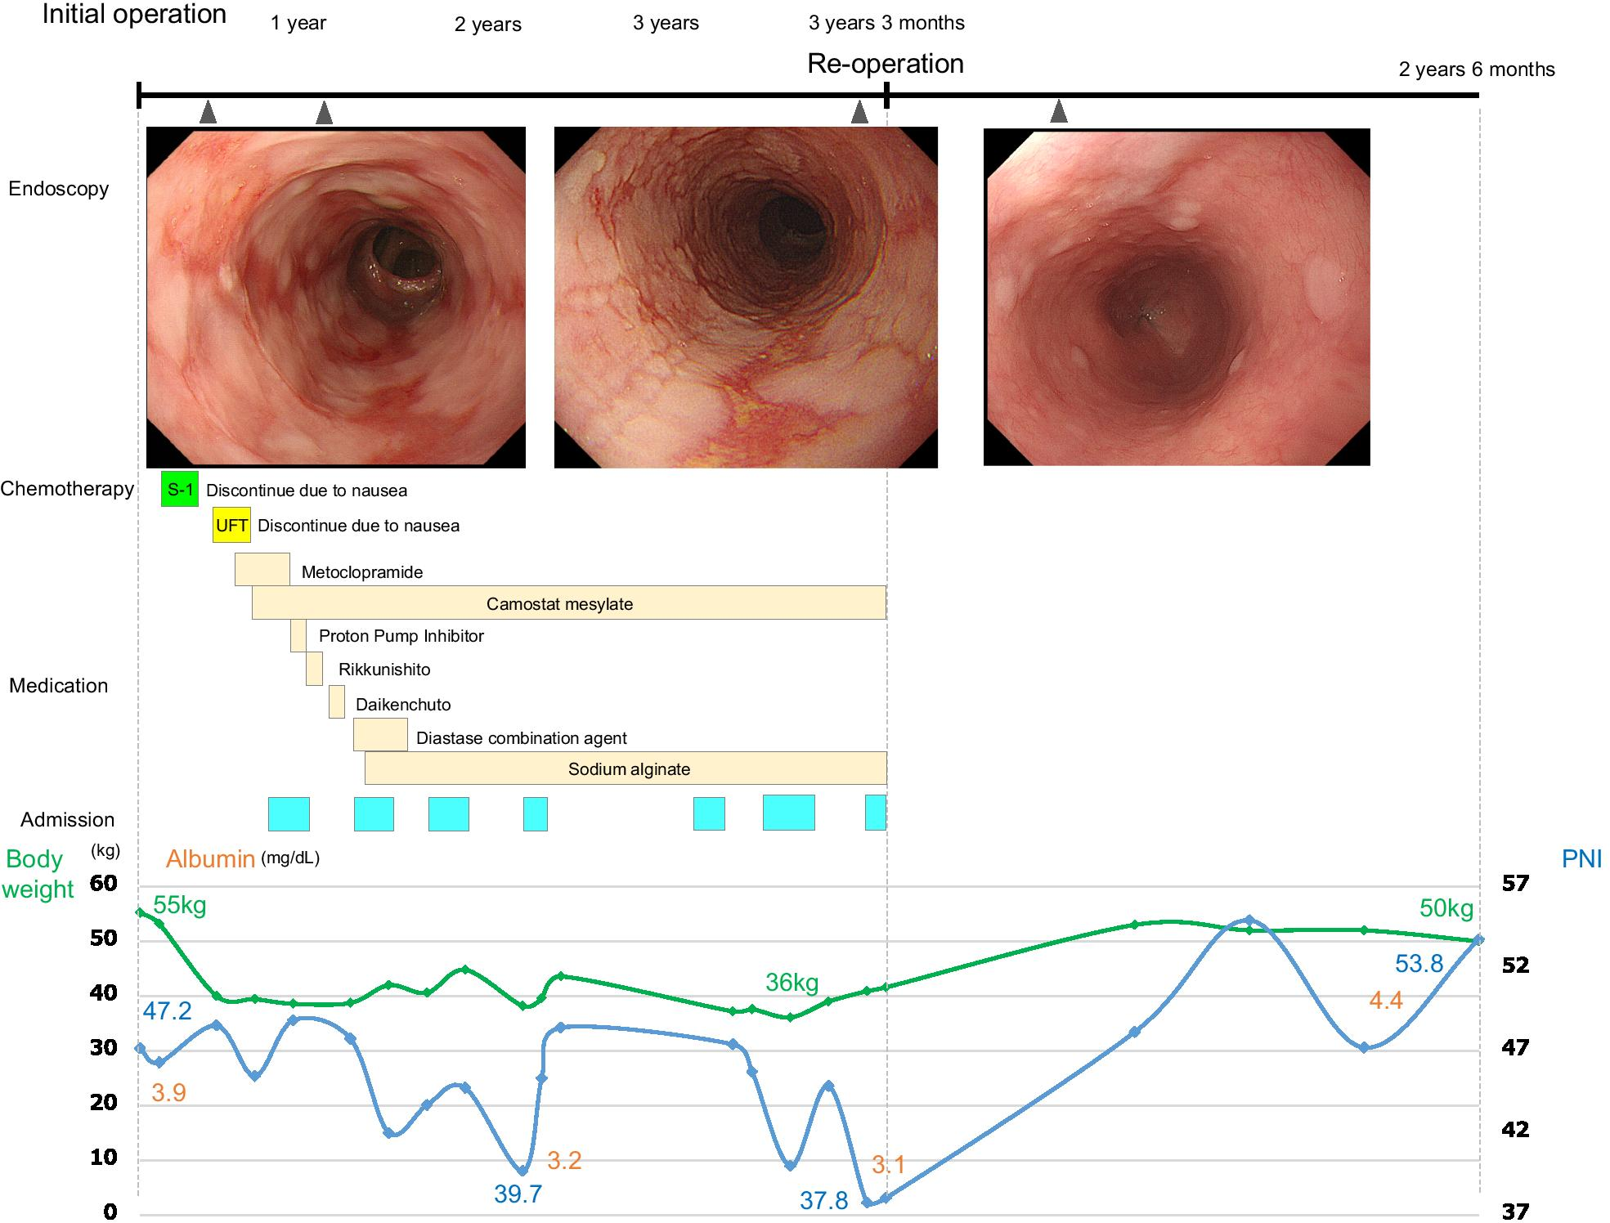This screenshot has height=1223, width=1610.
Task: Click the post re-operation endoscopy image
Action: [1176, 297]
